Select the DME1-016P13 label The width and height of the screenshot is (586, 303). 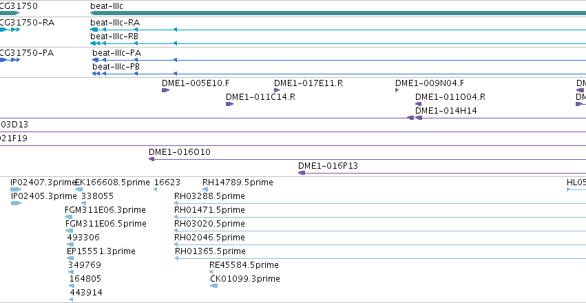pos(328,165)
